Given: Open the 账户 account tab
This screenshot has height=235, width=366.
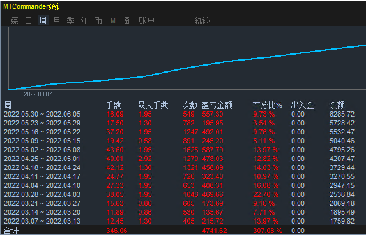Looking at the screenshot, I should point(146,20).
